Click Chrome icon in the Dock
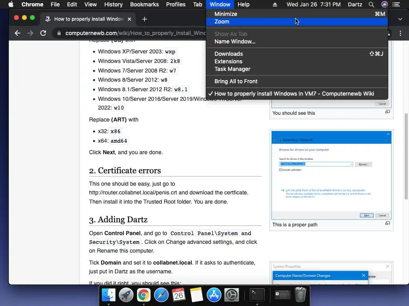The width and height of the screenshot is (409, 306). (144, 295)
